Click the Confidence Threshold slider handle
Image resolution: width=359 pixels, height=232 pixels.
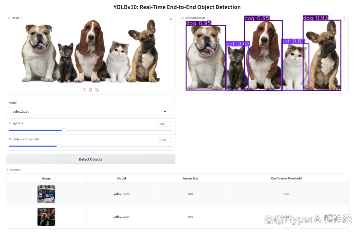(x=59, y=146)
